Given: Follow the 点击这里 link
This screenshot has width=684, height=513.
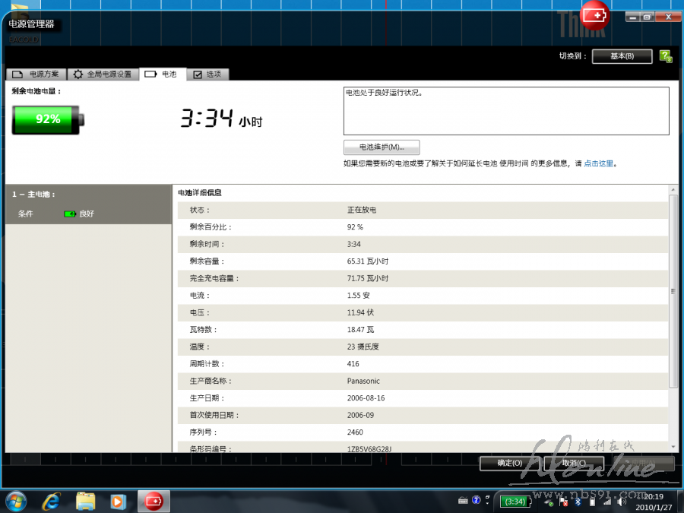Looking at the screenshot, I should pyautogui.click(x=598, y=163).
